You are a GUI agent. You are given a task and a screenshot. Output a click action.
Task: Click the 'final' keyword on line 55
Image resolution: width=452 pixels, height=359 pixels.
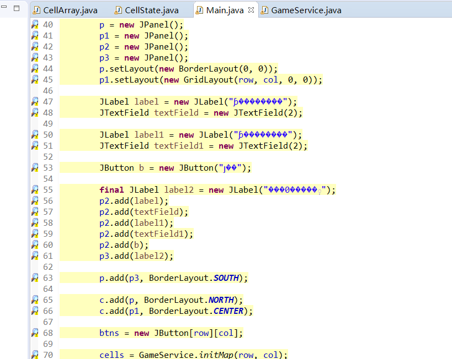point(111,190)
